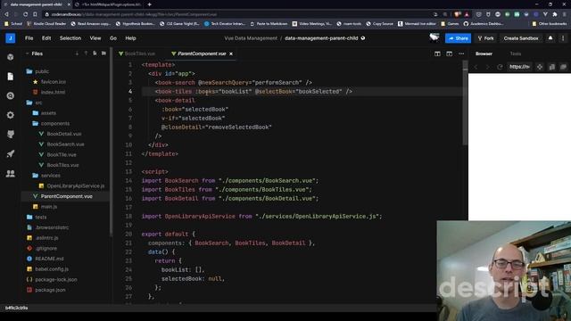Open the kebab menu beside the bell

point(563,37)
